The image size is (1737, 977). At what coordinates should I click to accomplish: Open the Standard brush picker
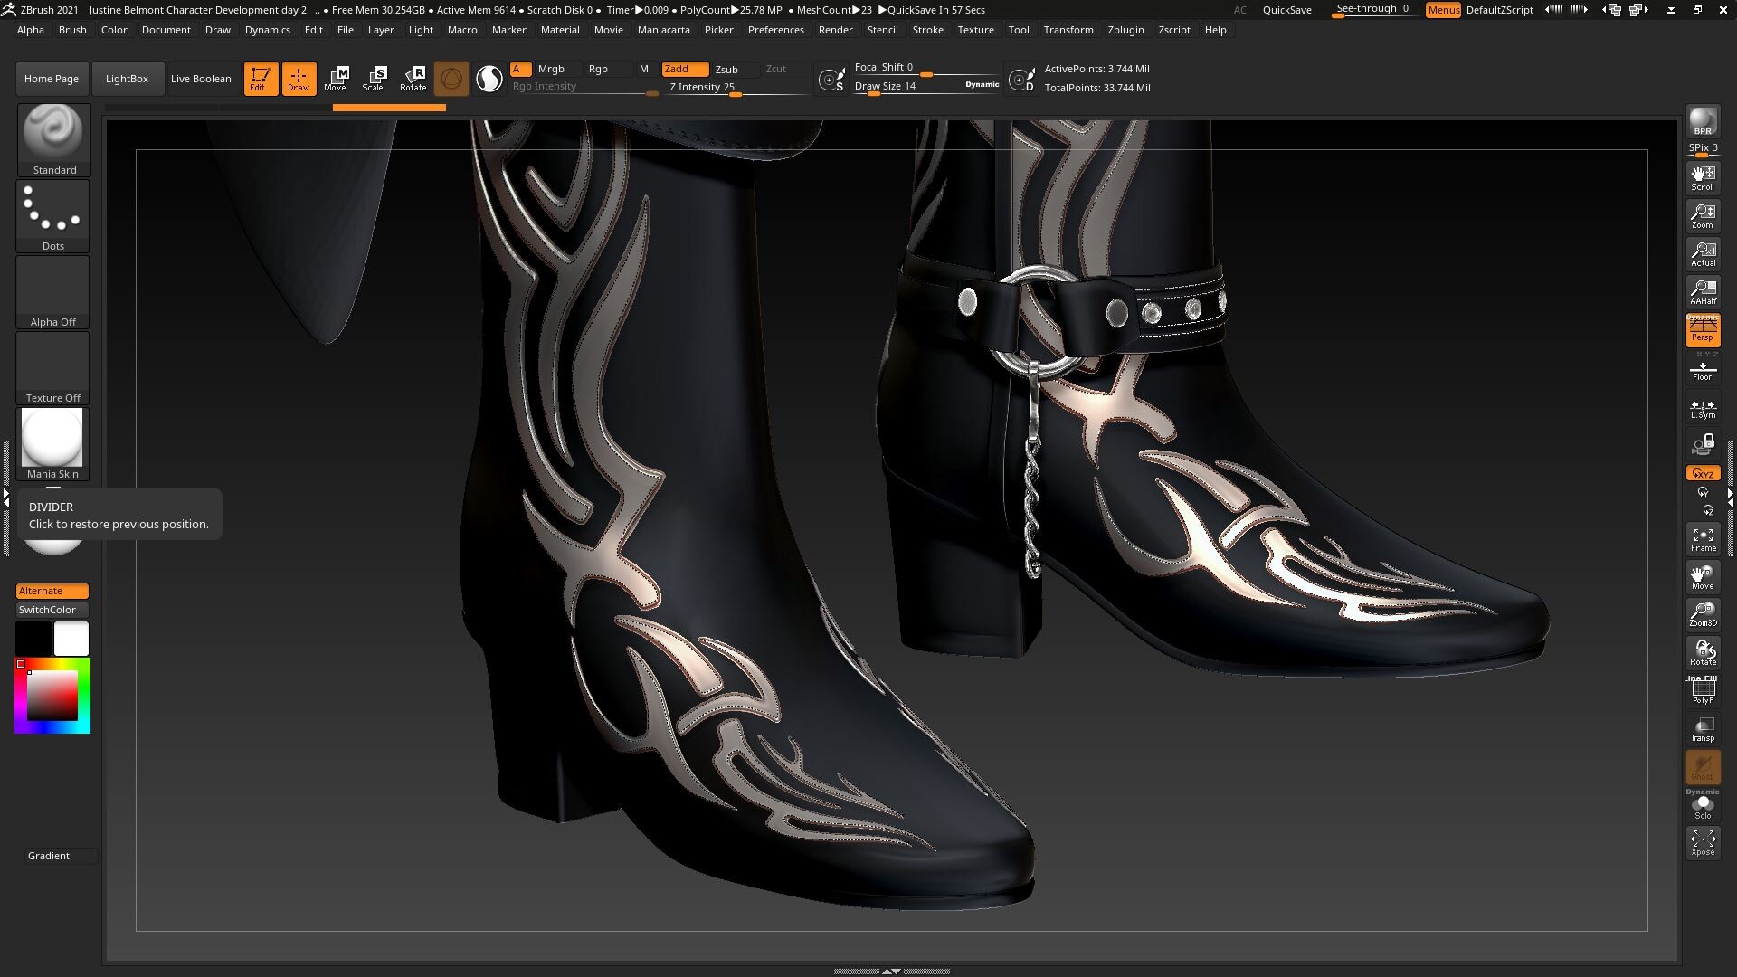point(53,140)
